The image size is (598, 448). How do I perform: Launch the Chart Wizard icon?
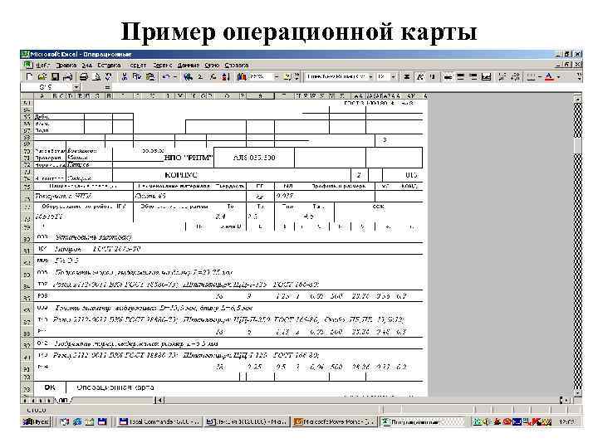[242, 77]
